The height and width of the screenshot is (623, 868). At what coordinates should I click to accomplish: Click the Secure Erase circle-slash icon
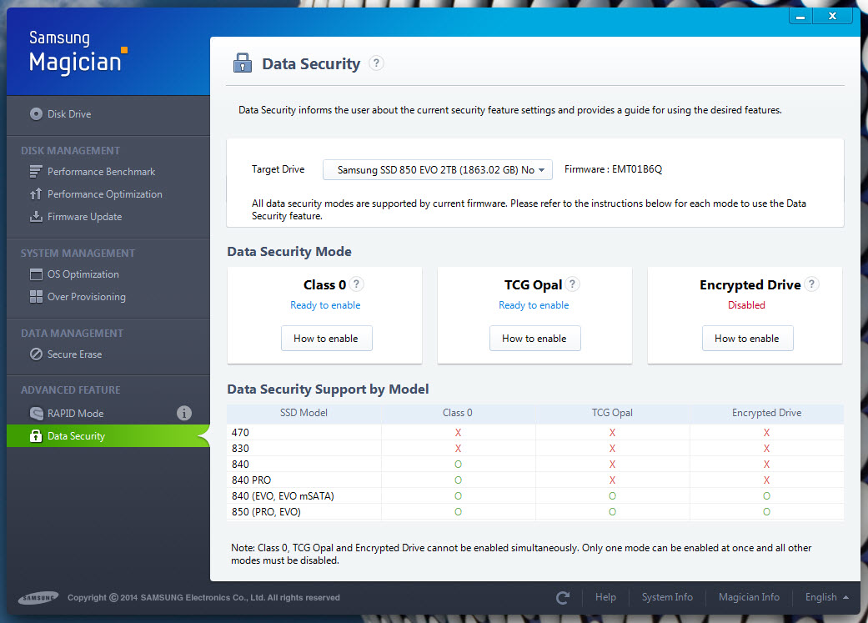36,354
